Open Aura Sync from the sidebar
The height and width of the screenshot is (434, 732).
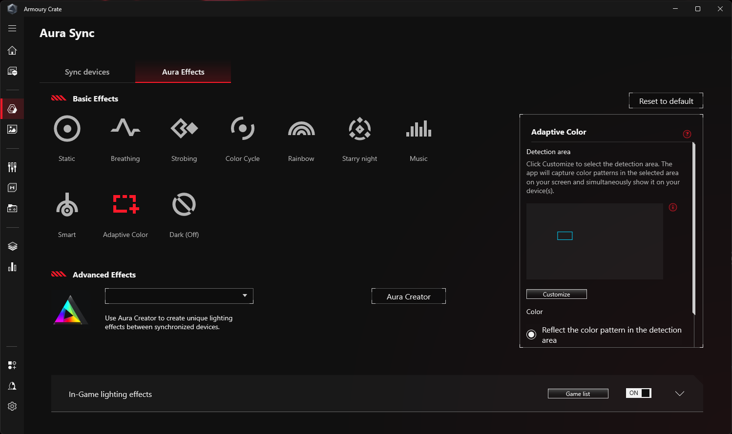coord(12,108)
